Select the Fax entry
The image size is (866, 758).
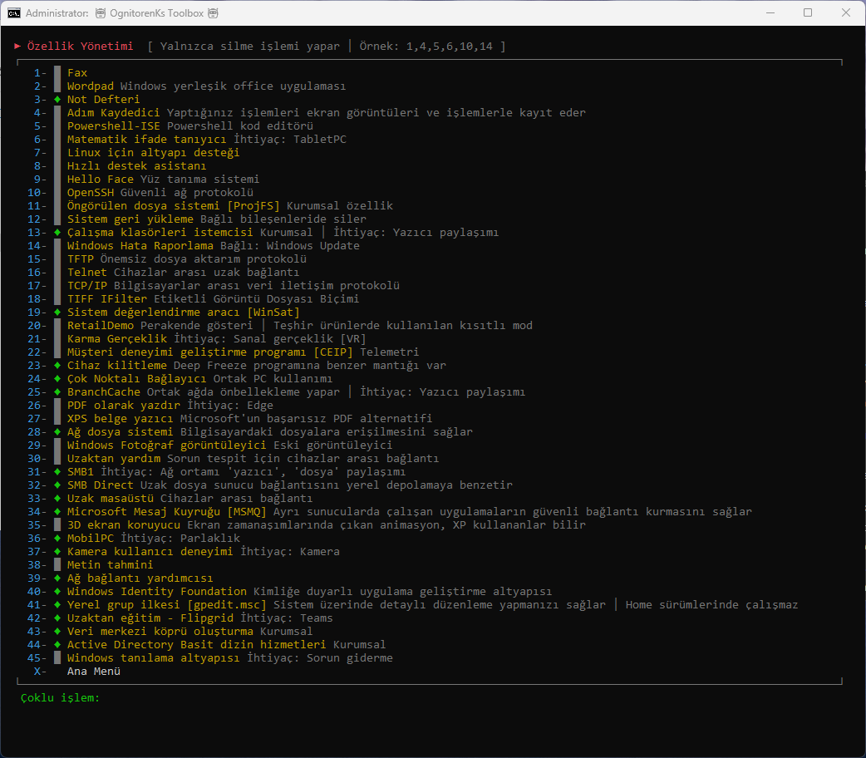click(77, 73)
